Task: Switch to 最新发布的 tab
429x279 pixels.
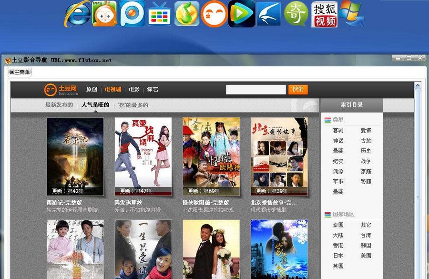Action: pos(59,104)
